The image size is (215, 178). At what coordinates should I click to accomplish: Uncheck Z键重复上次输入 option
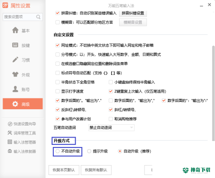(111, 91)
